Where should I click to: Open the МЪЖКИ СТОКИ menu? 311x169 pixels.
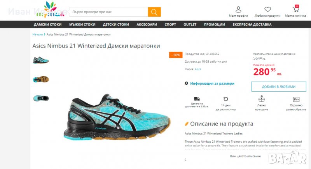pos(82,24)
